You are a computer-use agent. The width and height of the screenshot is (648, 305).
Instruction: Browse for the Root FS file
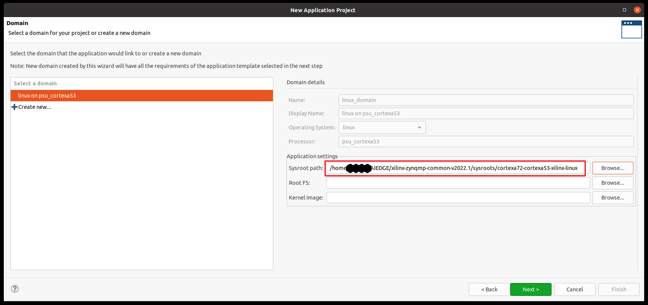point(613,183)
